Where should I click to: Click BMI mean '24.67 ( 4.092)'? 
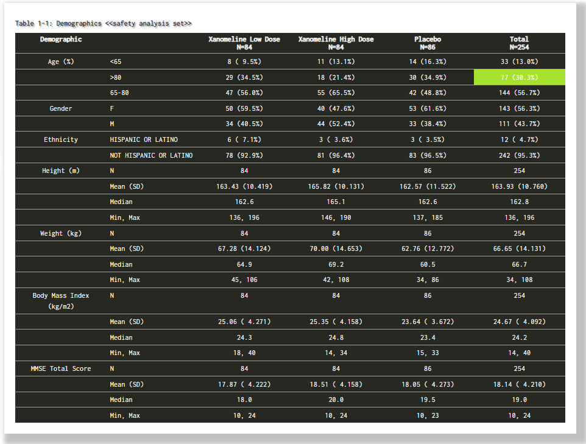519,322
